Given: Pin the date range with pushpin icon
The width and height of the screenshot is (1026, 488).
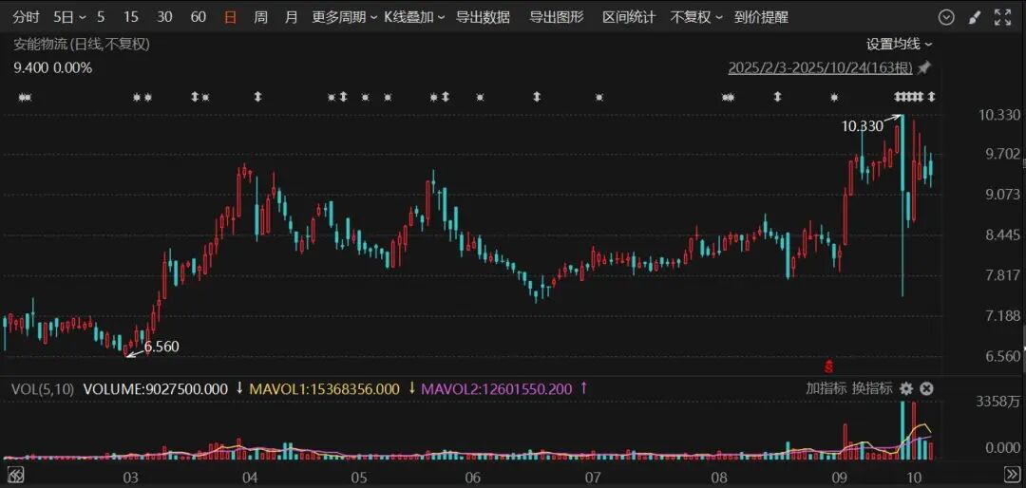Looking at the screenshot, I should coord(923,67).
